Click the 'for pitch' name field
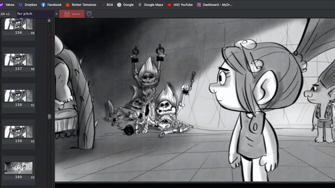Image resolution: width=335 pixels, height=188 pixels. pyautogui.click(x=35, y=14)
